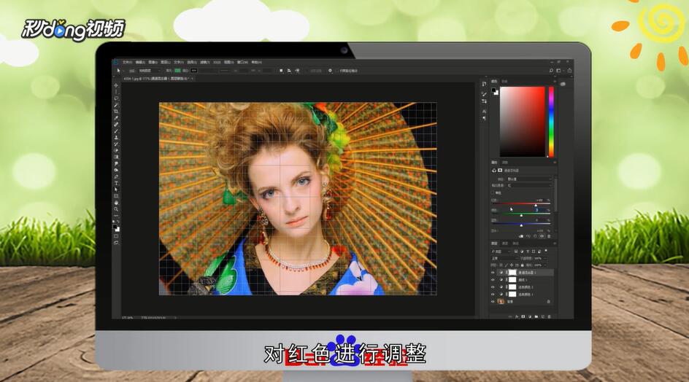689x382 pixels.
Task: Open the 文件 File menu
Action: pos(127,63)
